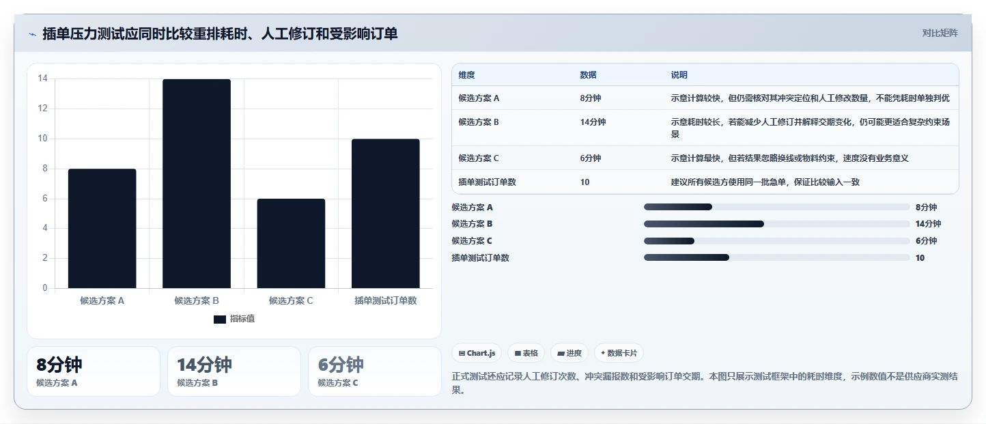Image resolution: width=986 pixels, height=424 pixels.
Task: Select the Chart.js chip label
Action: point(481,353)
